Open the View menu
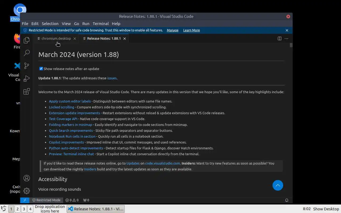The width and height of the screenshot is (341, 213). coord(66,23)
